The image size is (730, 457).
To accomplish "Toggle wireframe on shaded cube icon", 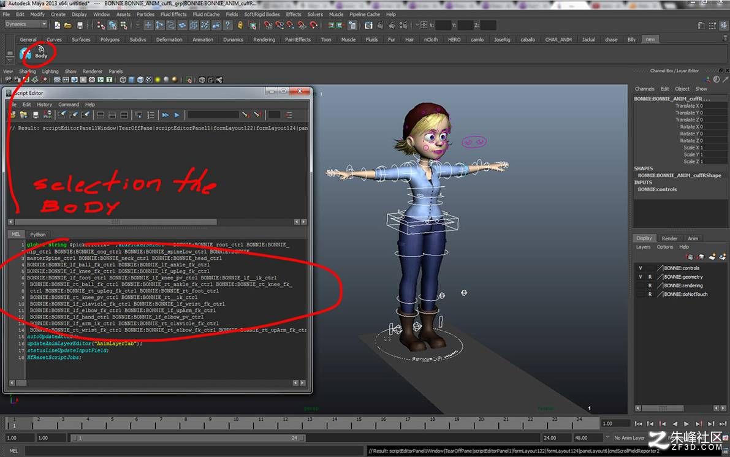I will [x=140, y=80].
